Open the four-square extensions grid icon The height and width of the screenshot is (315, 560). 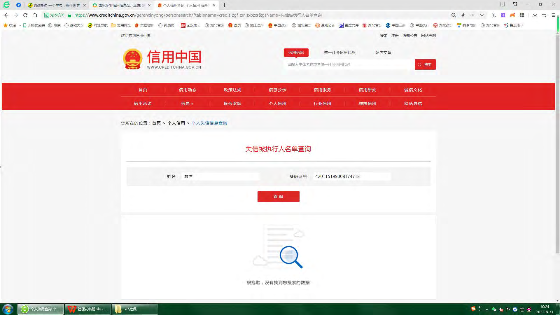(x=522, y=15)
